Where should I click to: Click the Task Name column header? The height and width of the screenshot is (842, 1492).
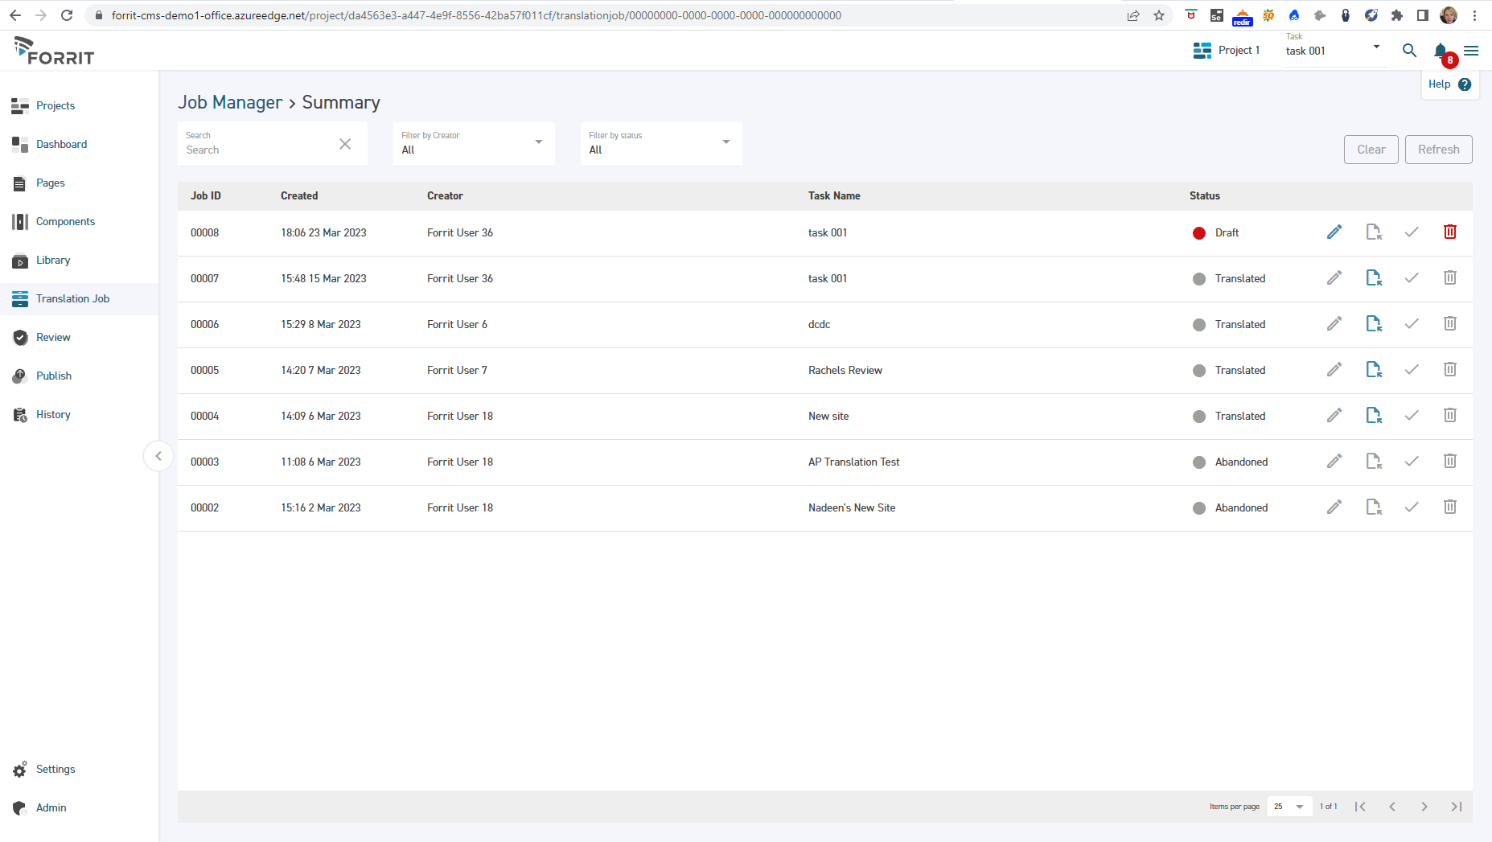[x=834, y=196]
